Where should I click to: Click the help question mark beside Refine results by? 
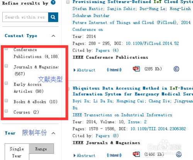click(x=53, y=2)
